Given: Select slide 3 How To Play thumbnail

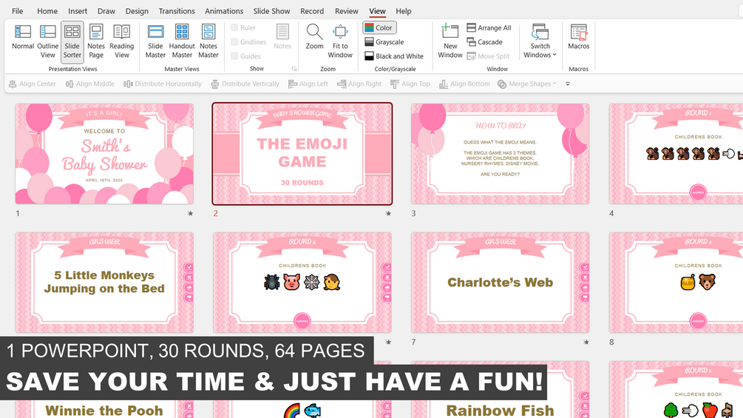Looking at the screenshot, I should tap(501, 154).
